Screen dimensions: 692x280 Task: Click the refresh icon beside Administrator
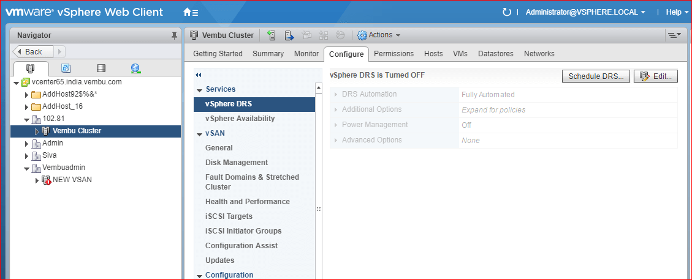click(x=507, y=12)
